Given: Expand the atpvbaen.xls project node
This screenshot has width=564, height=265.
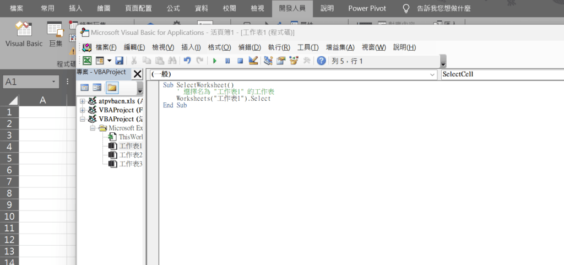Looking at the screenshot, I should (83, 101).
